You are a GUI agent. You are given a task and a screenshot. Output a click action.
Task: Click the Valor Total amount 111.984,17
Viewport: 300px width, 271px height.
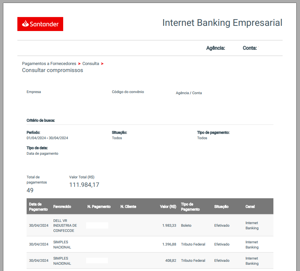84,185
